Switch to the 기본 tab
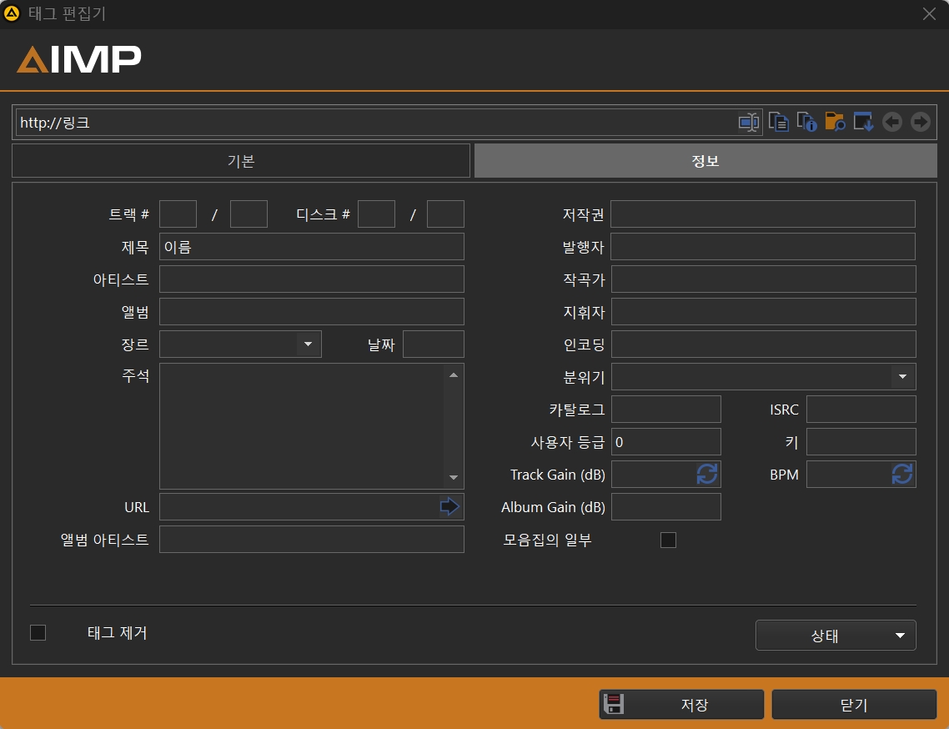Screen dimensions: 949x729 (x=241, y=160)
